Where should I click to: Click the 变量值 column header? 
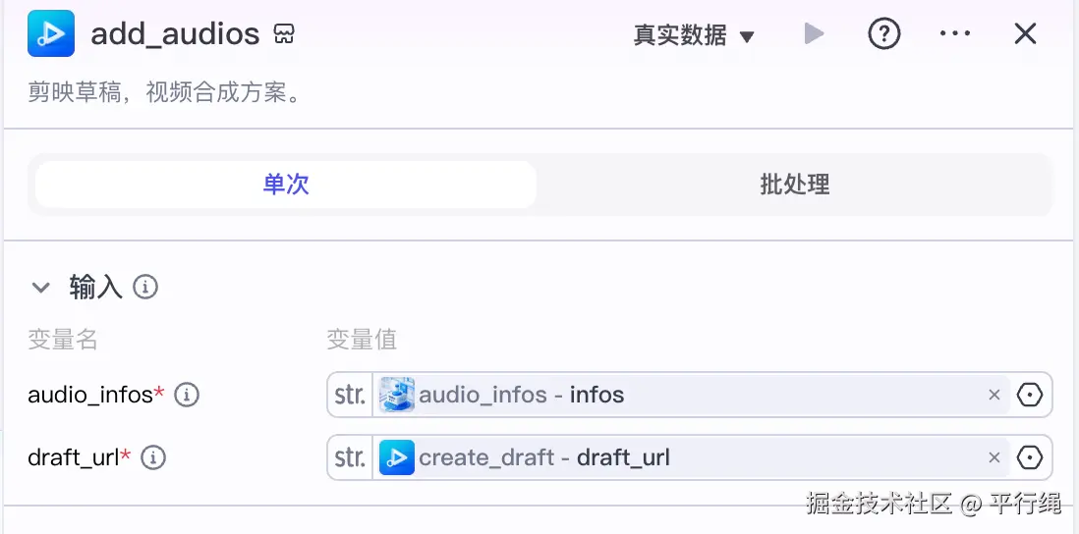tap(362, 340)
